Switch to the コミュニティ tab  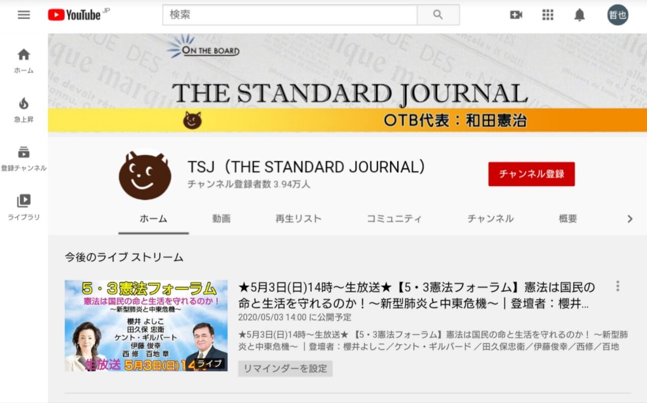click(x=394, y=219)
